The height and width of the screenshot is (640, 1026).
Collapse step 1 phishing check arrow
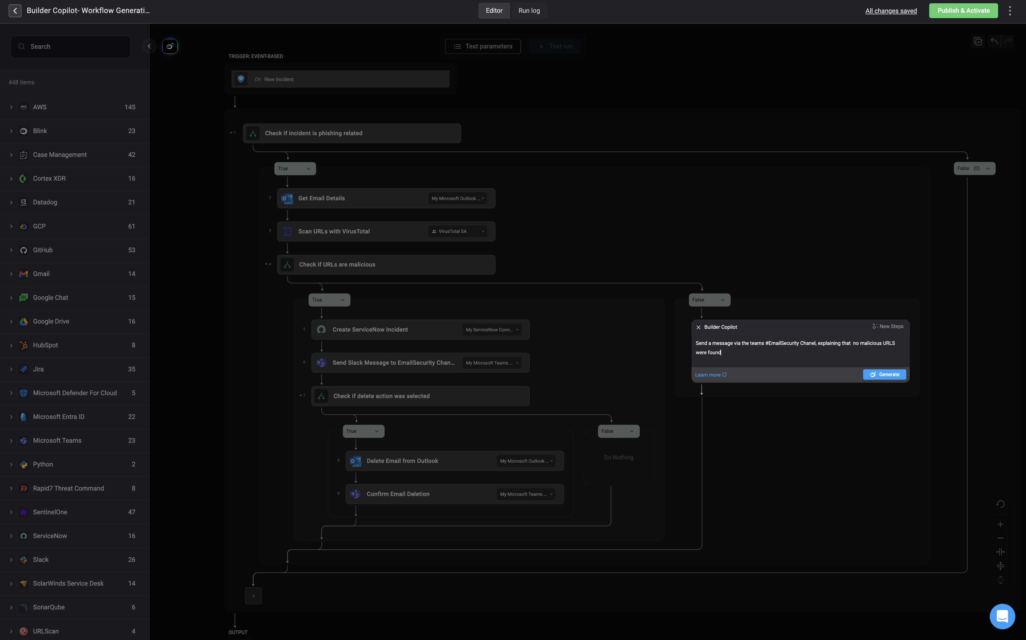[231, 133]
